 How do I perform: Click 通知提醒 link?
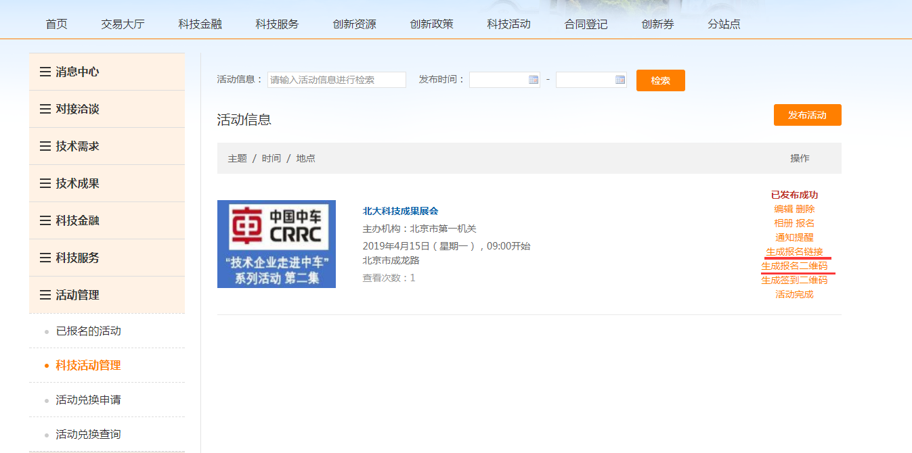click(x=794, y=237)
